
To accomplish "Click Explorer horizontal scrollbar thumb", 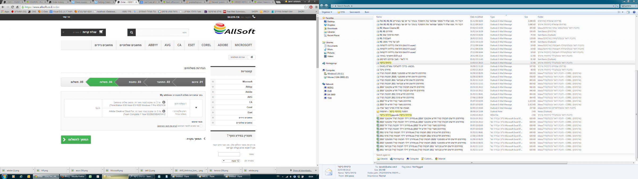I will pos(472,163).
